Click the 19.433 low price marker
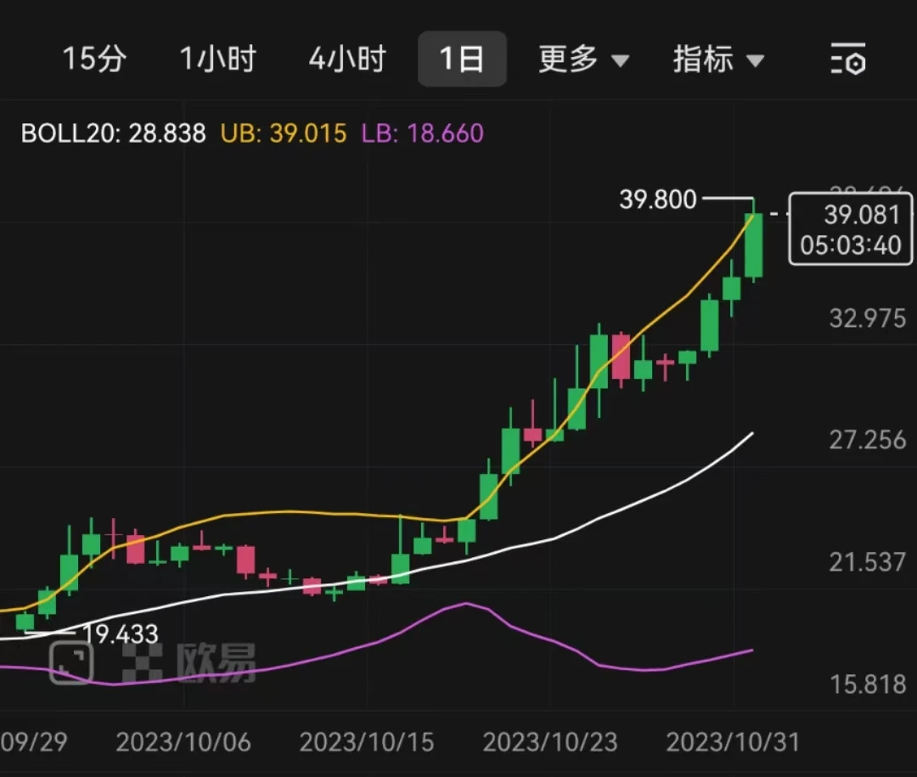 point(121,633)
